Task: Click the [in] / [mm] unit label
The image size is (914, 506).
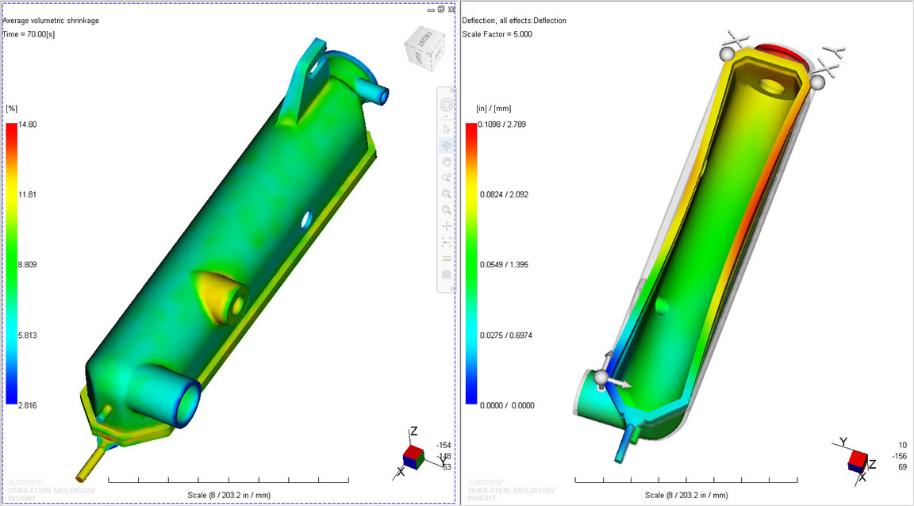Action: click(493, 109)
